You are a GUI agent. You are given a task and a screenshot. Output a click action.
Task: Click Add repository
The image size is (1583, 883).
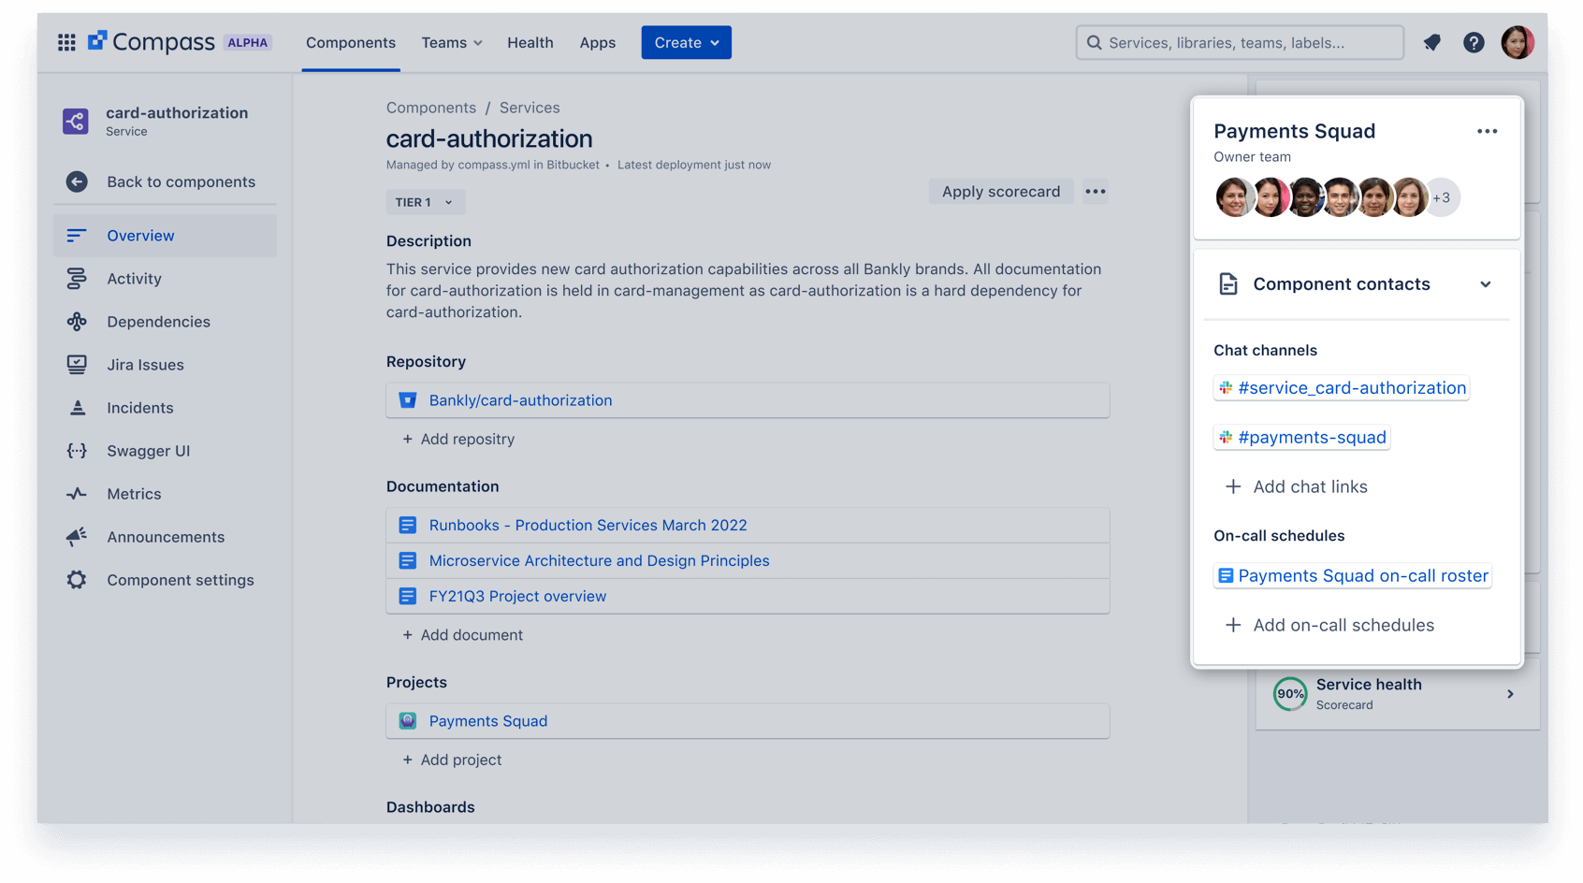(x=458, y=440)
